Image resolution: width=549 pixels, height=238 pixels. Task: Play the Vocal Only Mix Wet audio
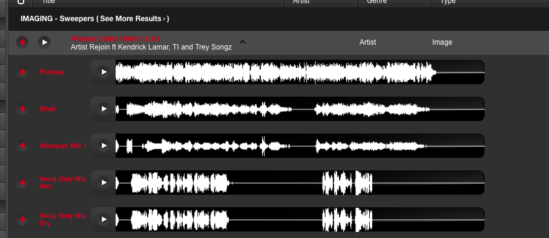coord(104,183)
